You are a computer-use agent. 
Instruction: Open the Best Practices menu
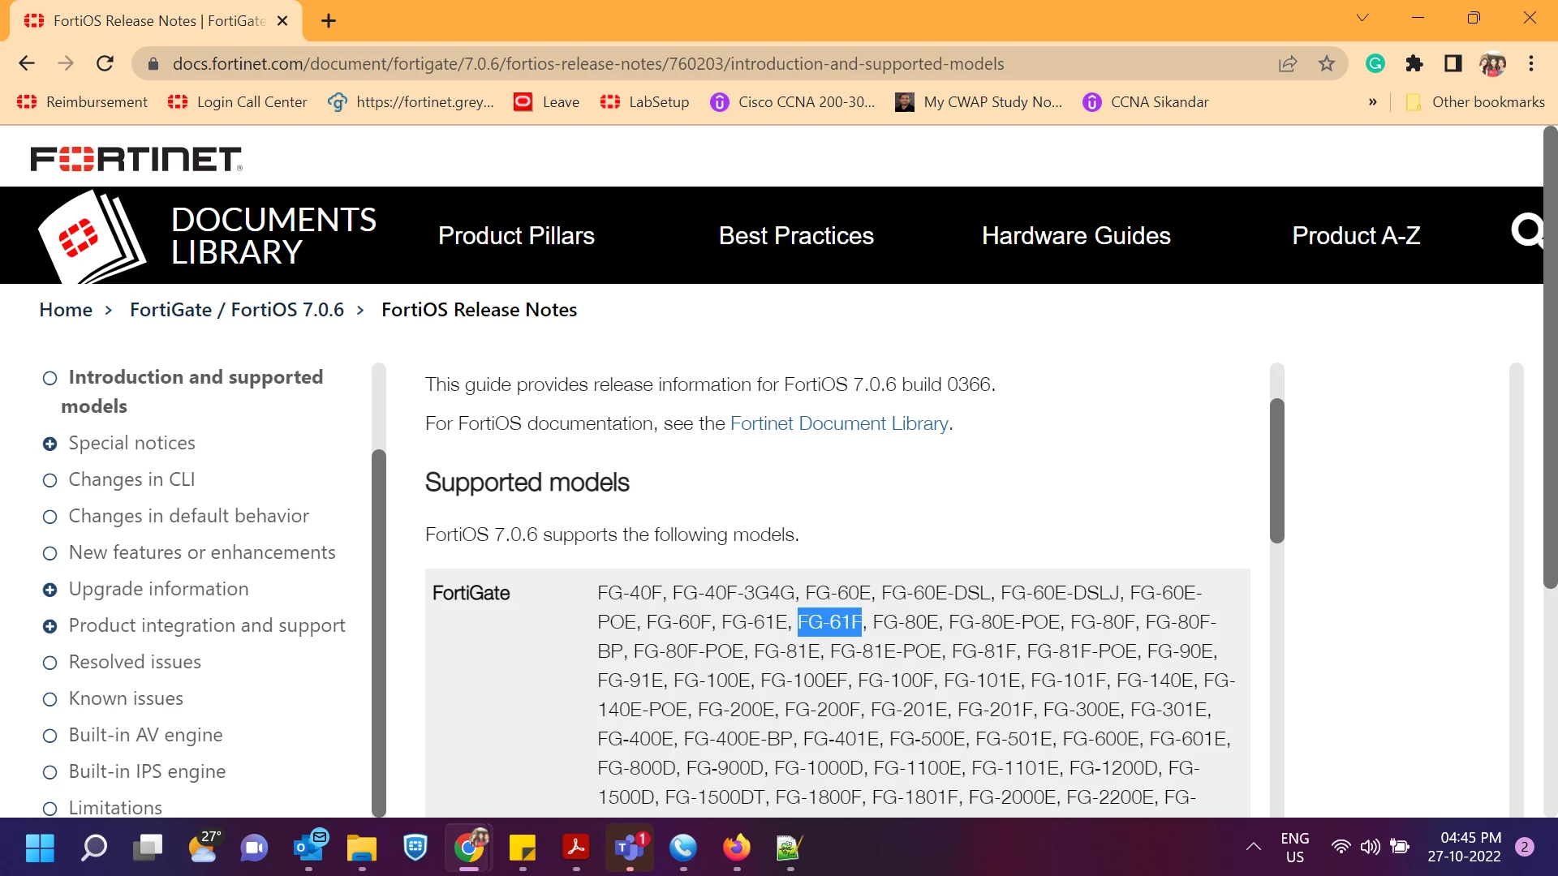tap(796, 236)
